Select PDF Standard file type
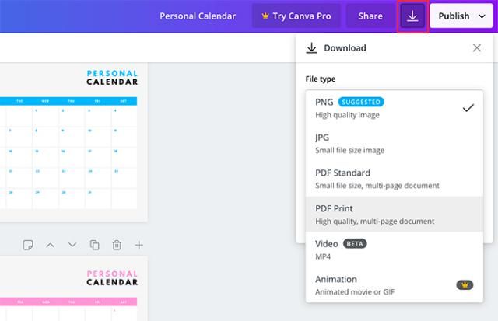Viewport: 498px width, 321px height. (395, 179)
